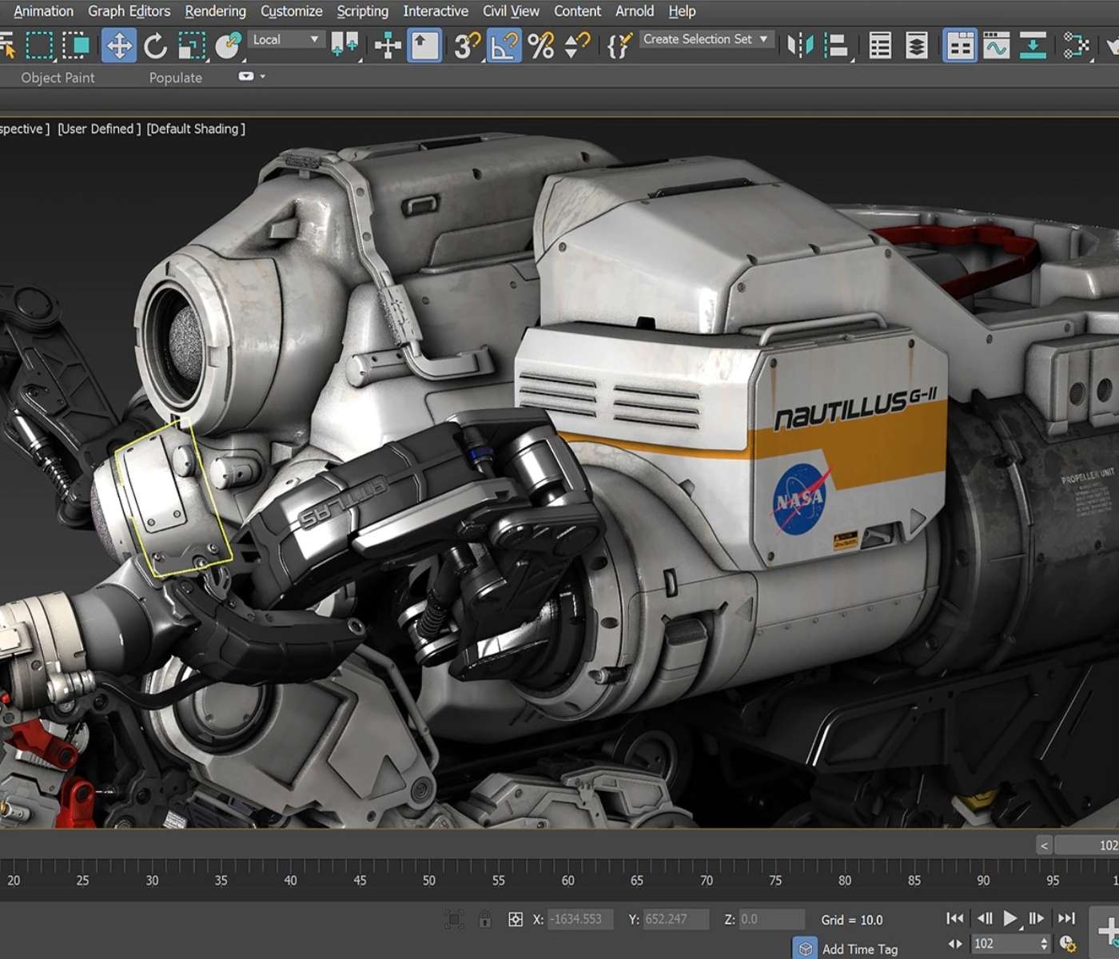The height and width of the screenshot is (959, 1119).
Task: Open the Interactive menu
Action: click(x=435, y=11)
